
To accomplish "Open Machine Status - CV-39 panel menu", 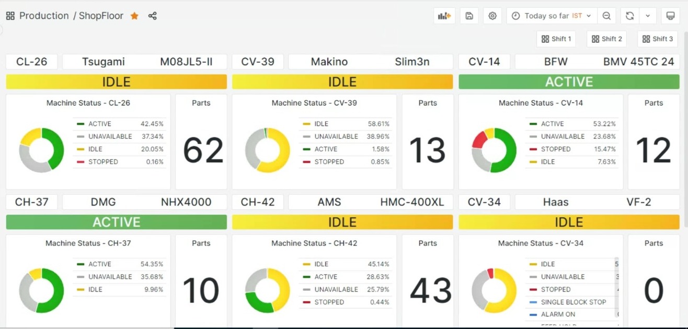I will click(x=314, y=103).
